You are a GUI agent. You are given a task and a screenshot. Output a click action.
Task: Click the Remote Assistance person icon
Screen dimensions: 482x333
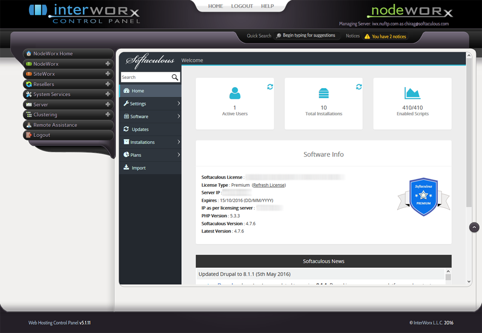tap(29, 125)
